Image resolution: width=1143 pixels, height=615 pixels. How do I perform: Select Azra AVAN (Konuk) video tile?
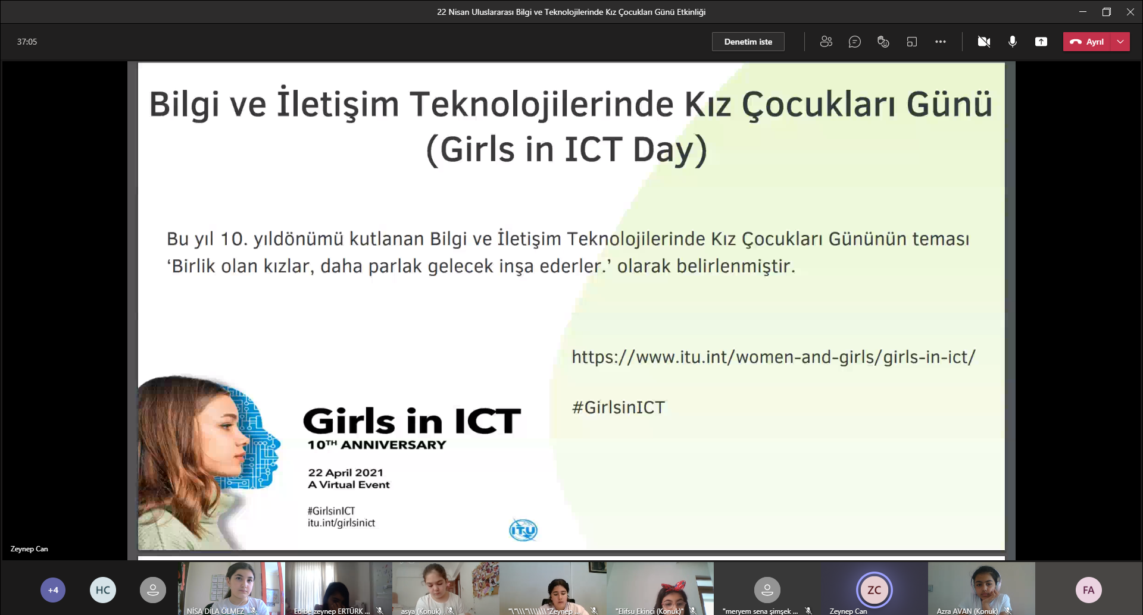click(x=982, y=588)
